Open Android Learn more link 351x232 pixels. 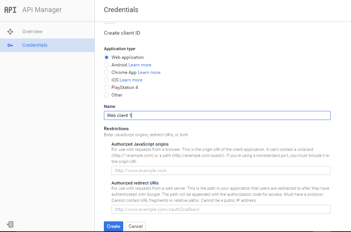click(x=140, y=65)
